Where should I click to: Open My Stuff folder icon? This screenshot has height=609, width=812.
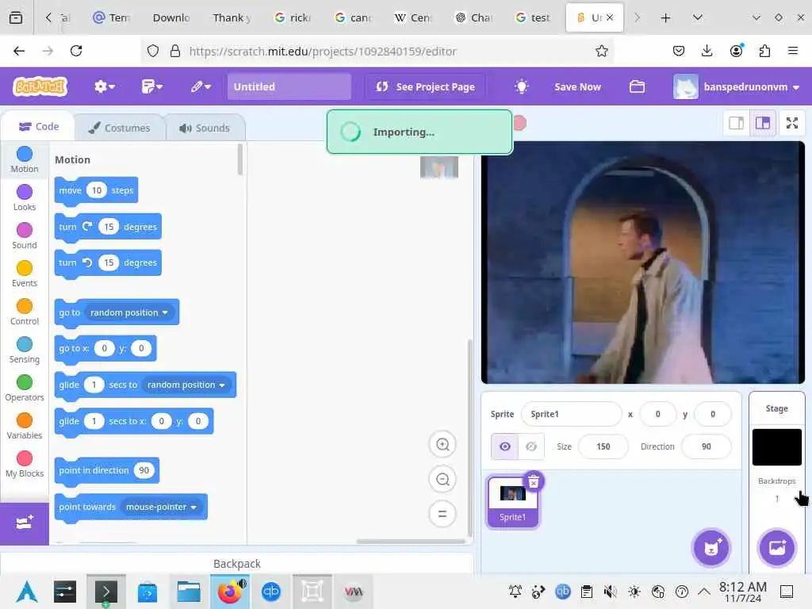(x=637, y=86)
